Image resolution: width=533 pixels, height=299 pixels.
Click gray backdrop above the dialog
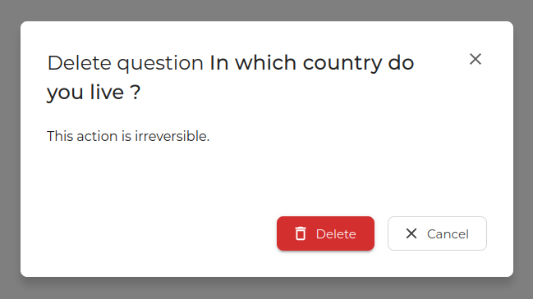(266, 10)
